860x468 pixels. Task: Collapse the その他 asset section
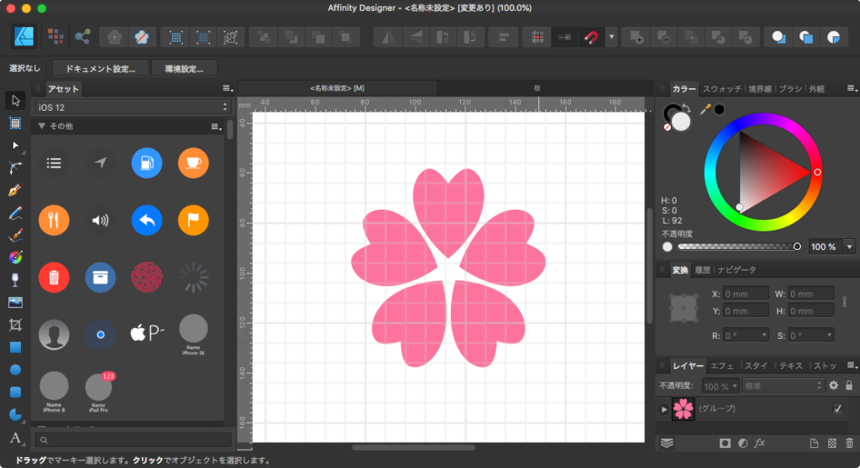click(x=40, y=126)
